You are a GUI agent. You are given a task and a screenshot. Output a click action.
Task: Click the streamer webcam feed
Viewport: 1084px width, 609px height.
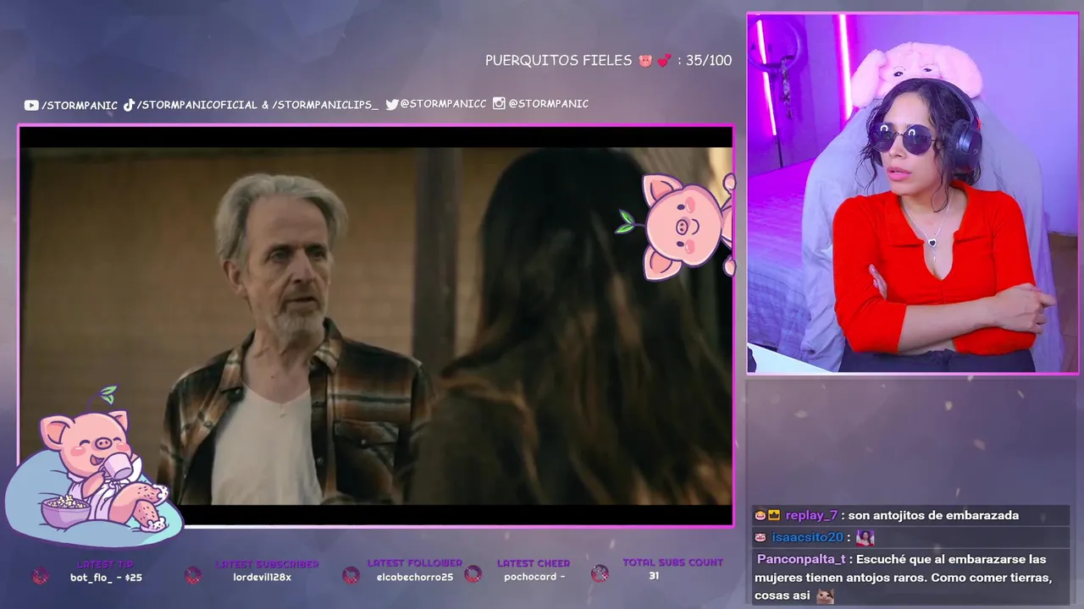tap(912, 193)
